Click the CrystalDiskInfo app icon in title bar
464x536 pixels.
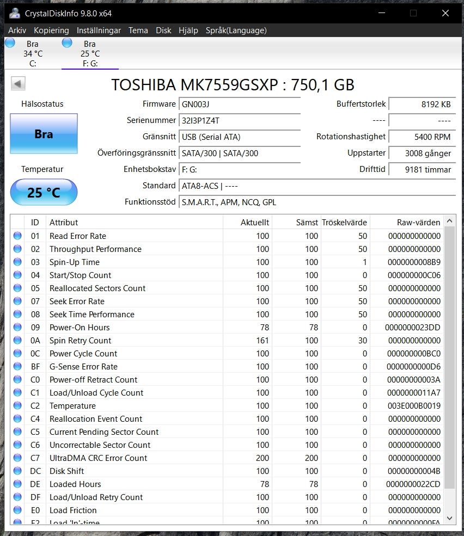(15, 13)
